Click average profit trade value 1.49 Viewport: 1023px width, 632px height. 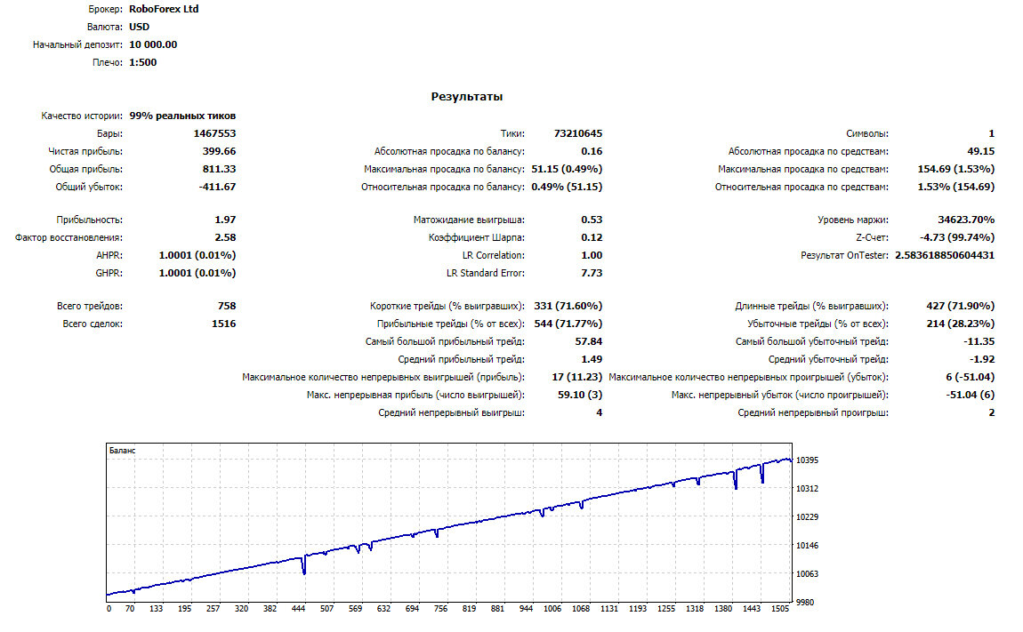592,359
